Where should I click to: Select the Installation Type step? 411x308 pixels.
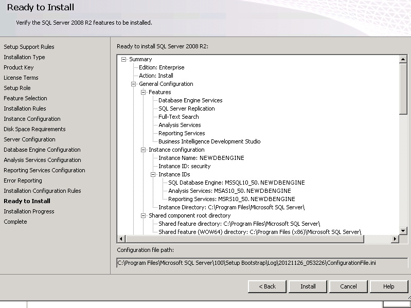point(24,57)
